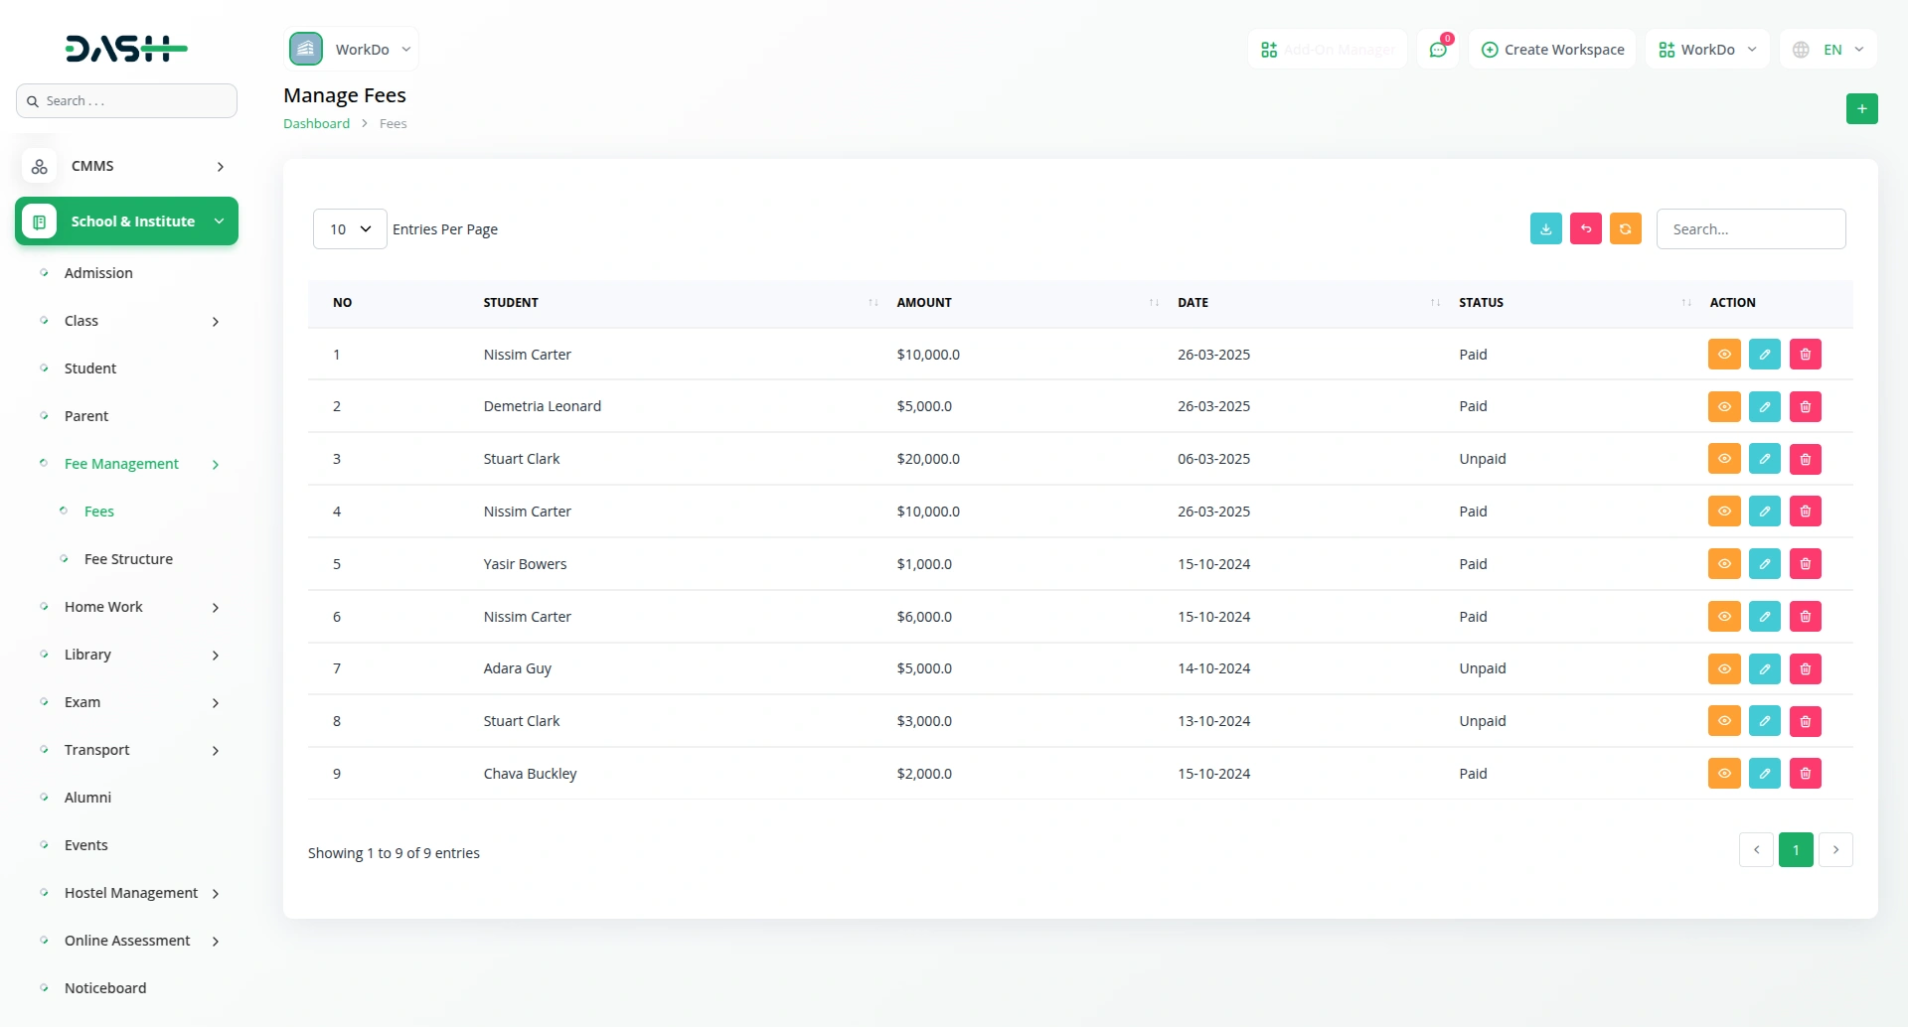The image size is (1908, 1027).
Task: Follow the Dashboard breadcrumb link
Action: point(316,124)
